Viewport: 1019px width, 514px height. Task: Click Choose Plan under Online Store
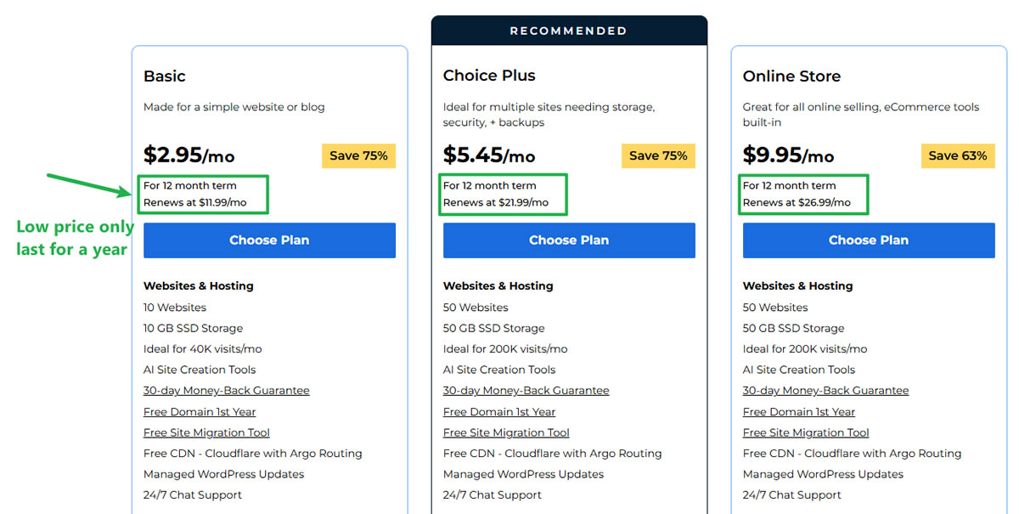869,240
